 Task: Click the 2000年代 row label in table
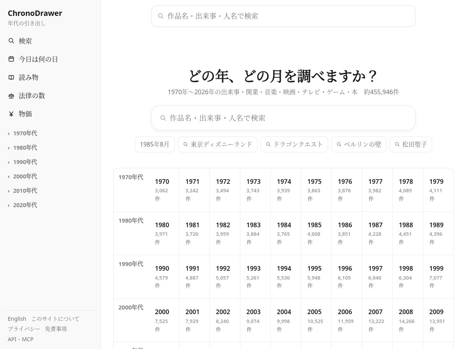131,308
